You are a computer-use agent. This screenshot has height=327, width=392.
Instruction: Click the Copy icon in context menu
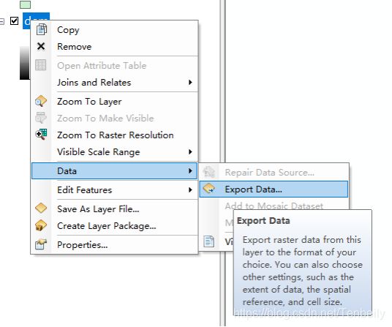41,29
